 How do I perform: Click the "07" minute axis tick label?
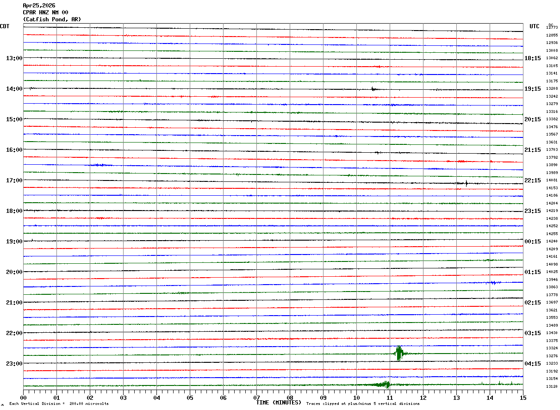[256, 398]
